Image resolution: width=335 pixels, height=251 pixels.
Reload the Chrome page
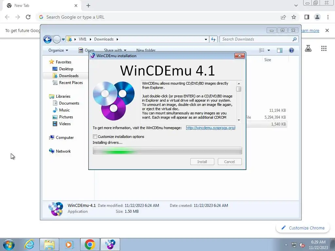tap(28, 17)
